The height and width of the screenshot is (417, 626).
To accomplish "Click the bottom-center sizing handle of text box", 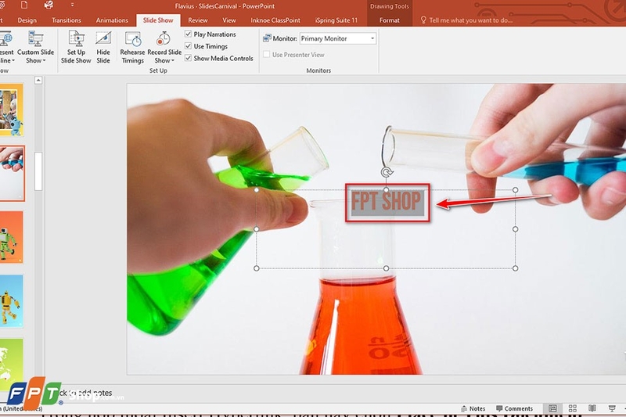I will [386, 268].
